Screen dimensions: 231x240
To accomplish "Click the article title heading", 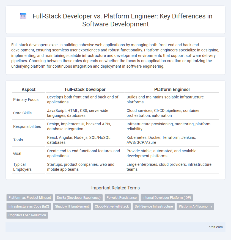I will tap(122, 20).
